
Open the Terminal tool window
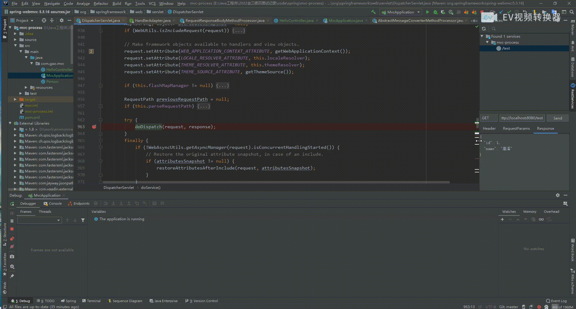(91, 301)
